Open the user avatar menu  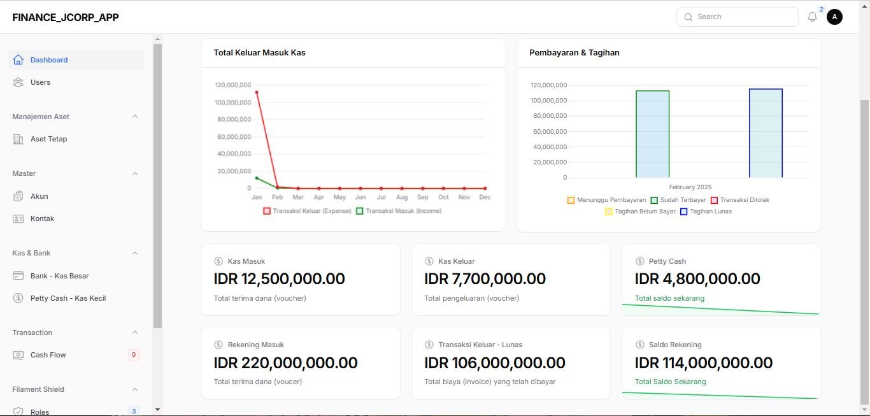834,17
